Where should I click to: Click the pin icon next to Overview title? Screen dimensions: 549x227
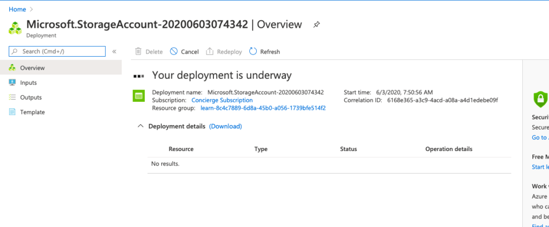(x=317, y=25)
